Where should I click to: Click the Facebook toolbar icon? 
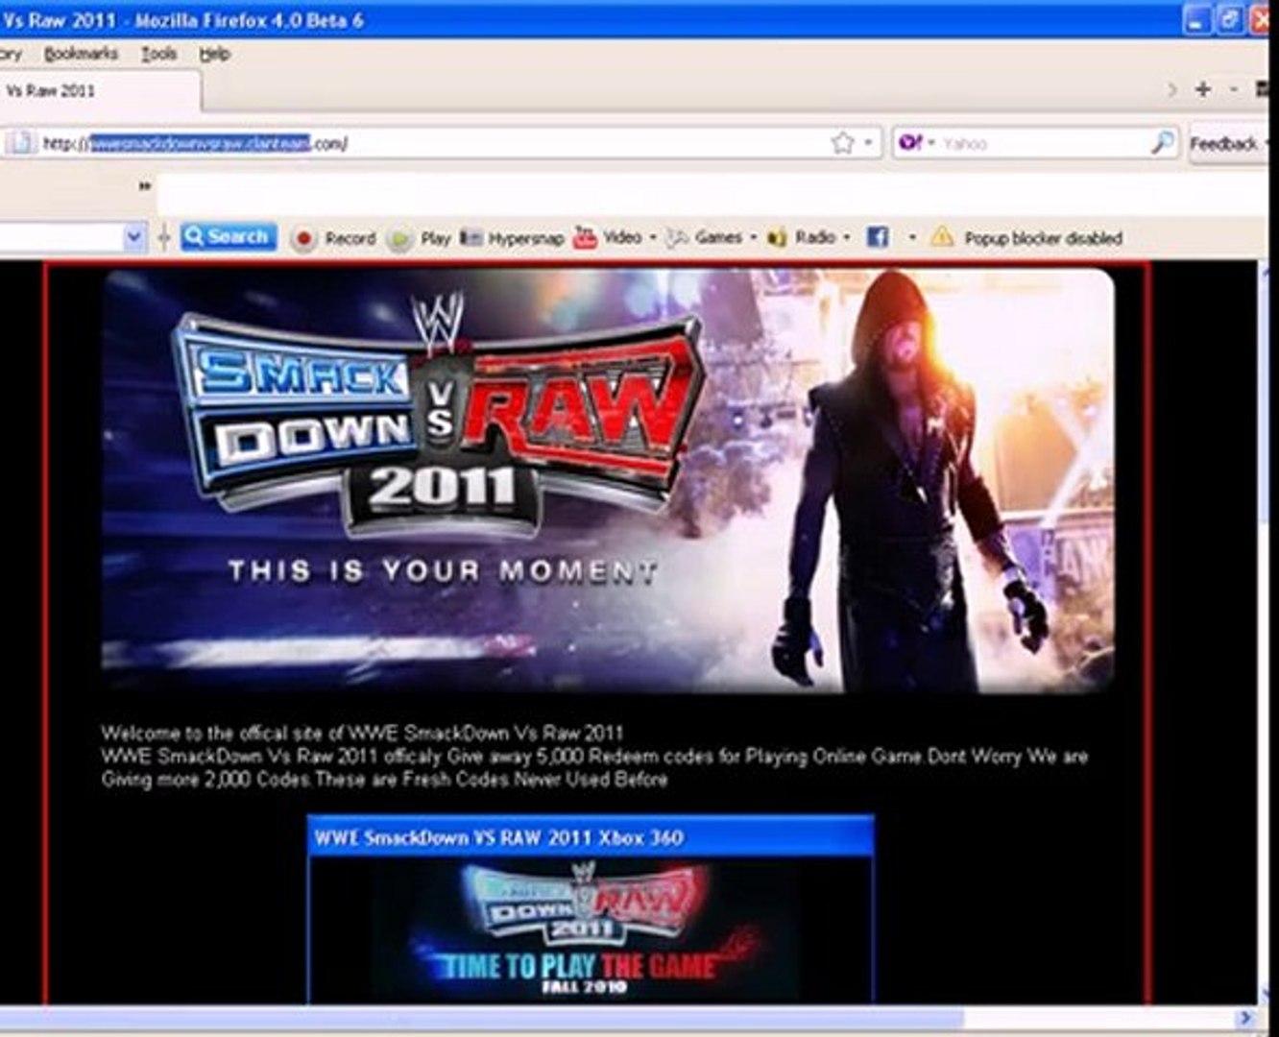pos(877,236)
